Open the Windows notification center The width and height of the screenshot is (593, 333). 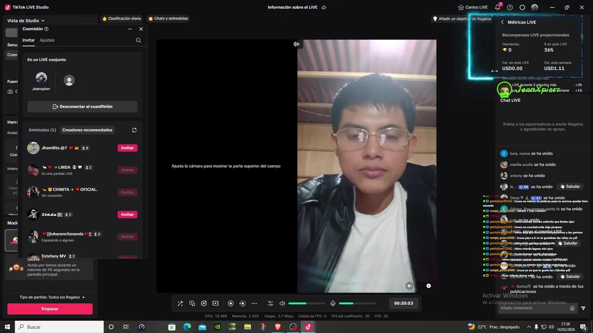pyautogui.click(x=583, y=327)
